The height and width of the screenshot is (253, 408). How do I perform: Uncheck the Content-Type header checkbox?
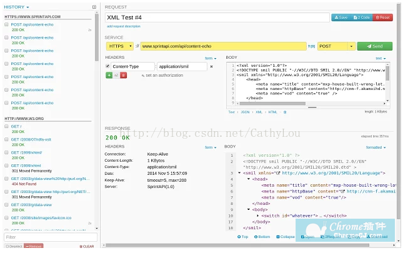[x=107, y=66]
